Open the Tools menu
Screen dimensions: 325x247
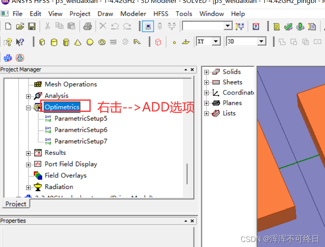(184, 14)
